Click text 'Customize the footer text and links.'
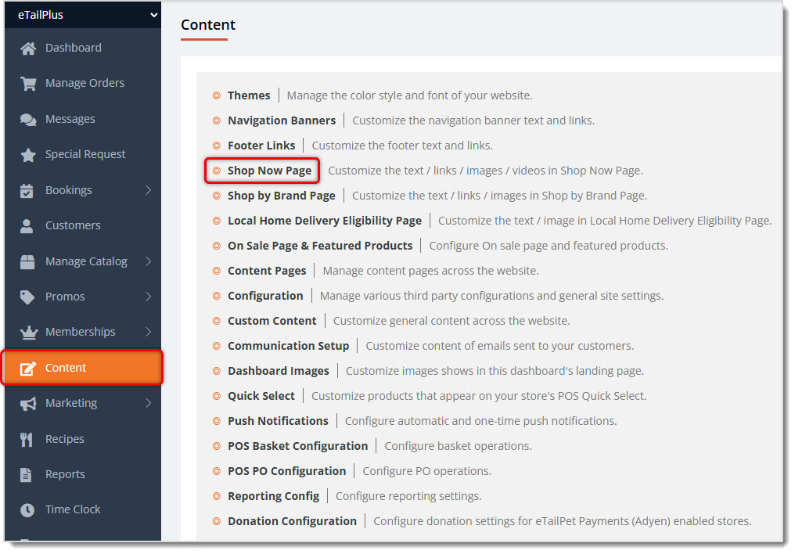The height and width of the screenshot is (554, 795). pos(402,146)
